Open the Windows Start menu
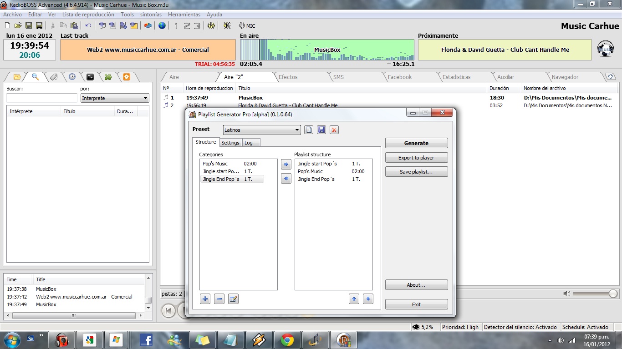 click(11, 340)
